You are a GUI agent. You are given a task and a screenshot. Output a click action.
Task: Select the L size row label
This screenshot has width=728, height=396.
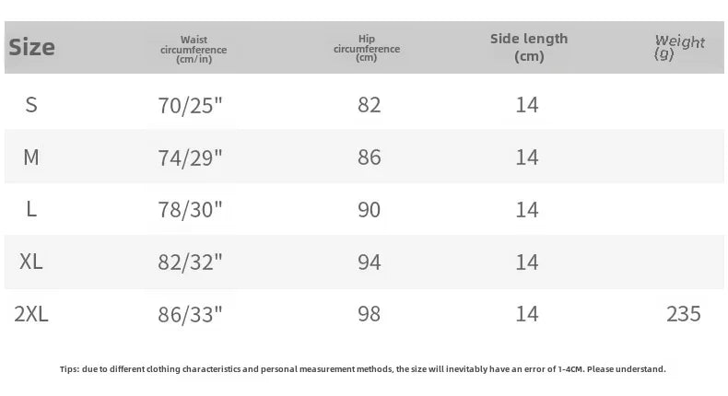(x=31, y=210)
